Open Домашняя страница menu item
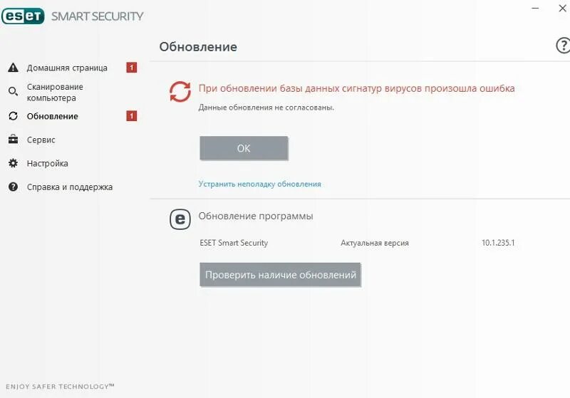Image resolution: width=570 pixels, height=398 pixels. click(x=67, y=68)
